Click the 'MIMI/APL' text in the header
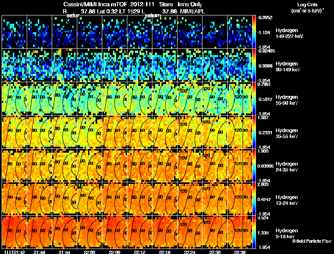 tap(192, 11)
